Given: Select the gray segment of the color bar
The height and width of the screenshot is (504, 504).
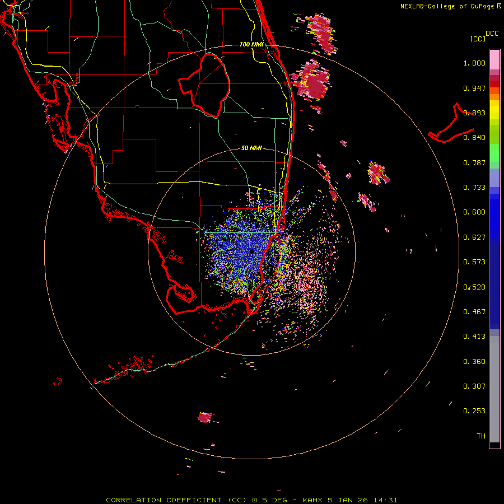Looking at the screenshot, I should coord(494,389).
